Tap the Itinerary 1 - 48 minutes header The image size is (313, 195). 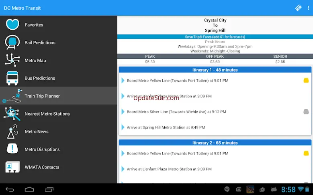(x=215, y=70)
